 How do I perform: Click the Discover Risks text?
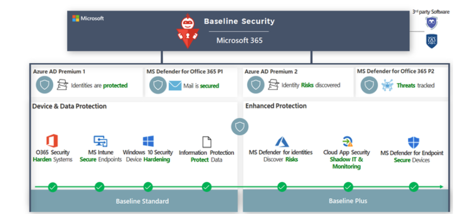coord(281,160)
